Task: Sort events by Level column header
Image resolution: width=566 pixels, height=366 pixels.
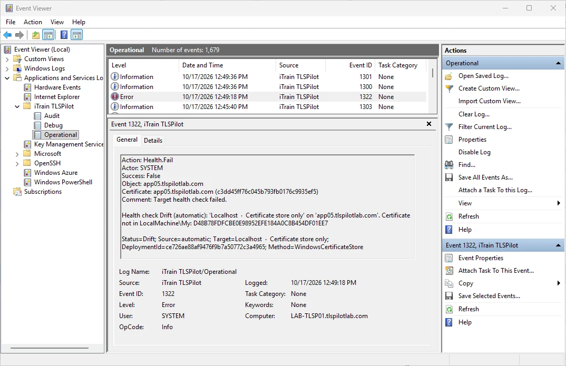Action: click(x=144, y=65)
